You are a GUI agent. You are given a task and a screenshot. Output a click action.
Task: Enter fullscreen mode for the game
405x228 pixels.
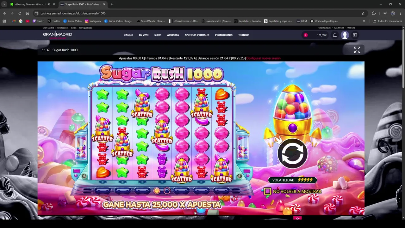357,50
